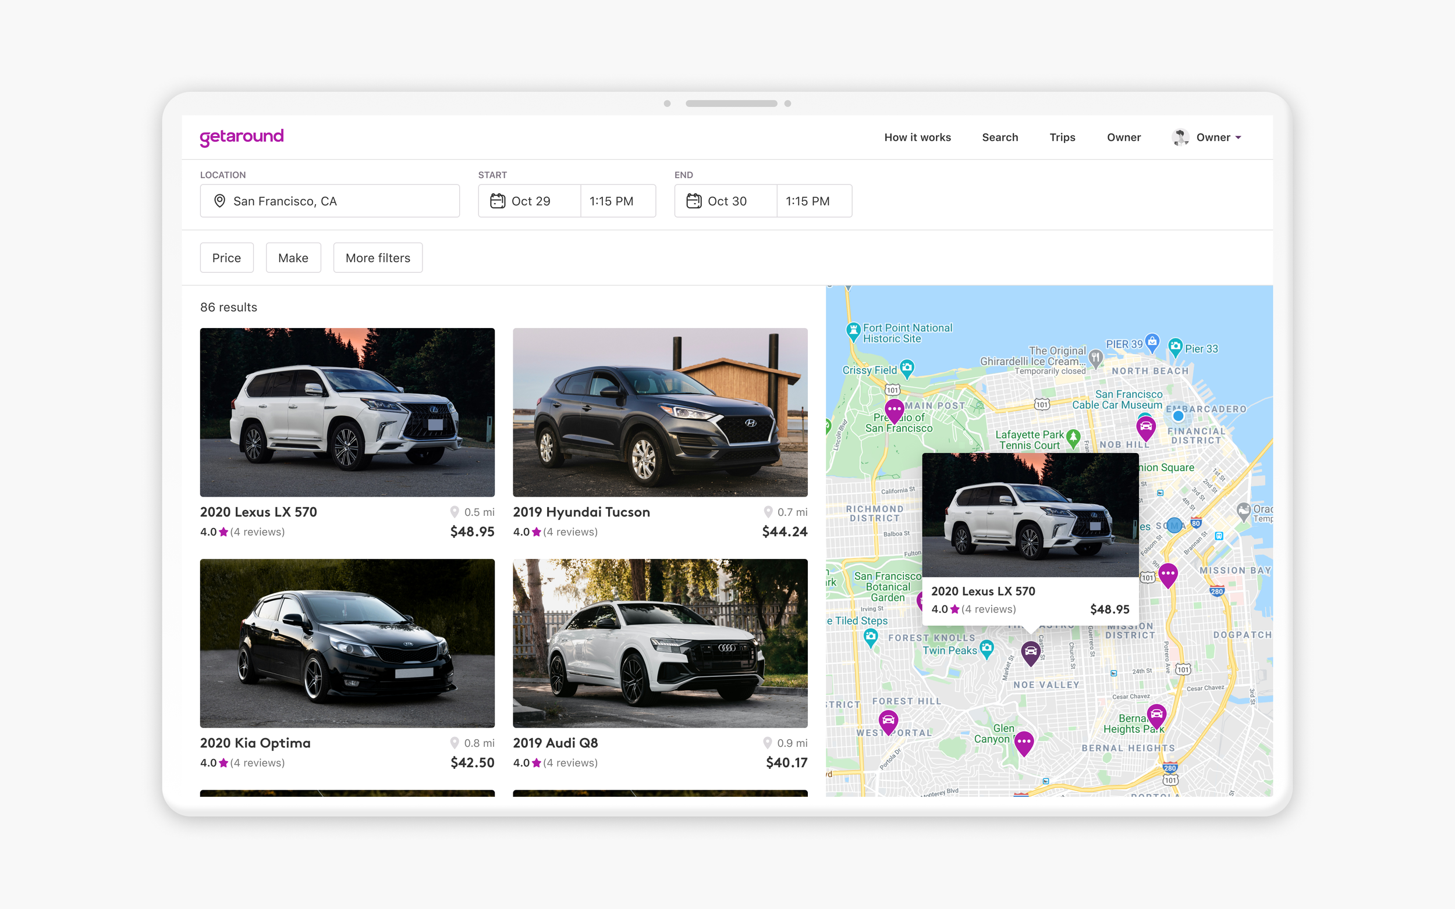The height and width of the screenshot is (909, 1455).
Task: Click the distance pin icon next to 0.5 mi
Action: [x=455, y=512]
